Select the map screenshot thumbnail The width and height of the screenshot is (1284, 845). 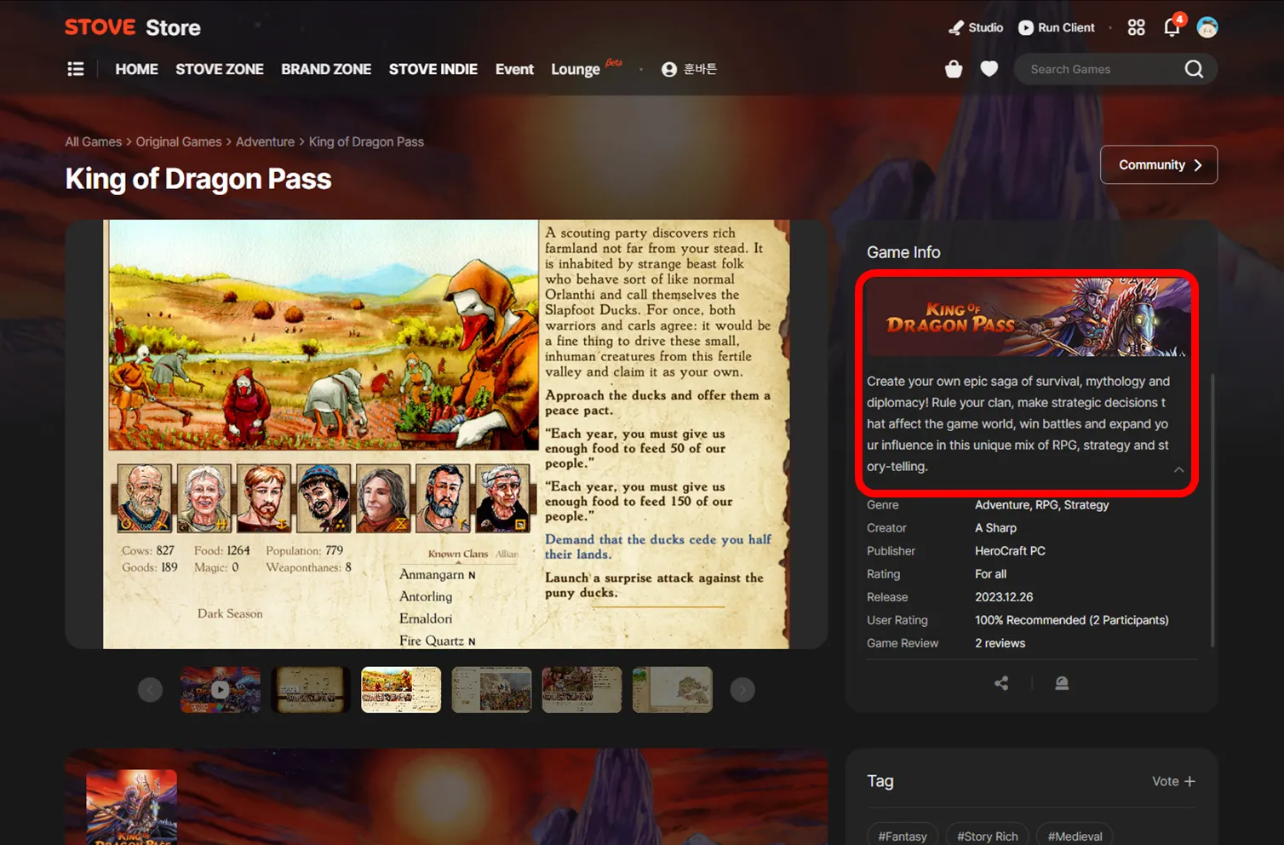tap(673, 690)
